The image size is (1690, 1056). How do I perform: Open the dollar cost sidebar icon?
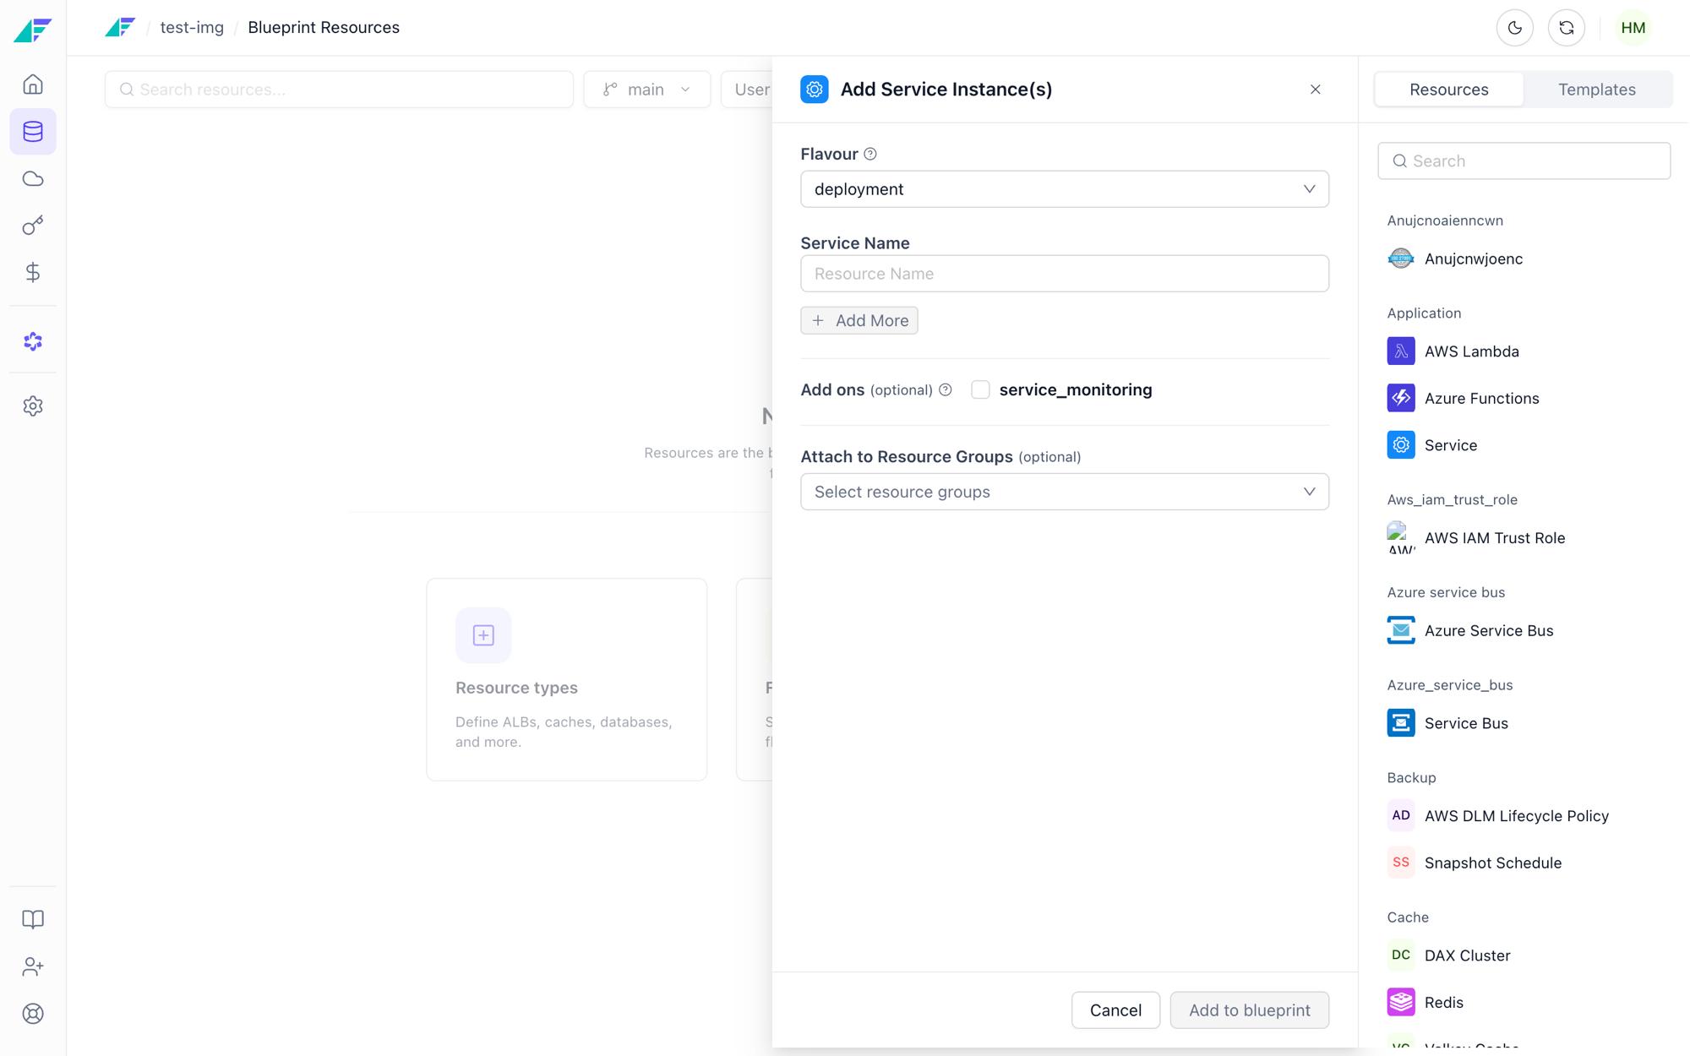[33, 272]
